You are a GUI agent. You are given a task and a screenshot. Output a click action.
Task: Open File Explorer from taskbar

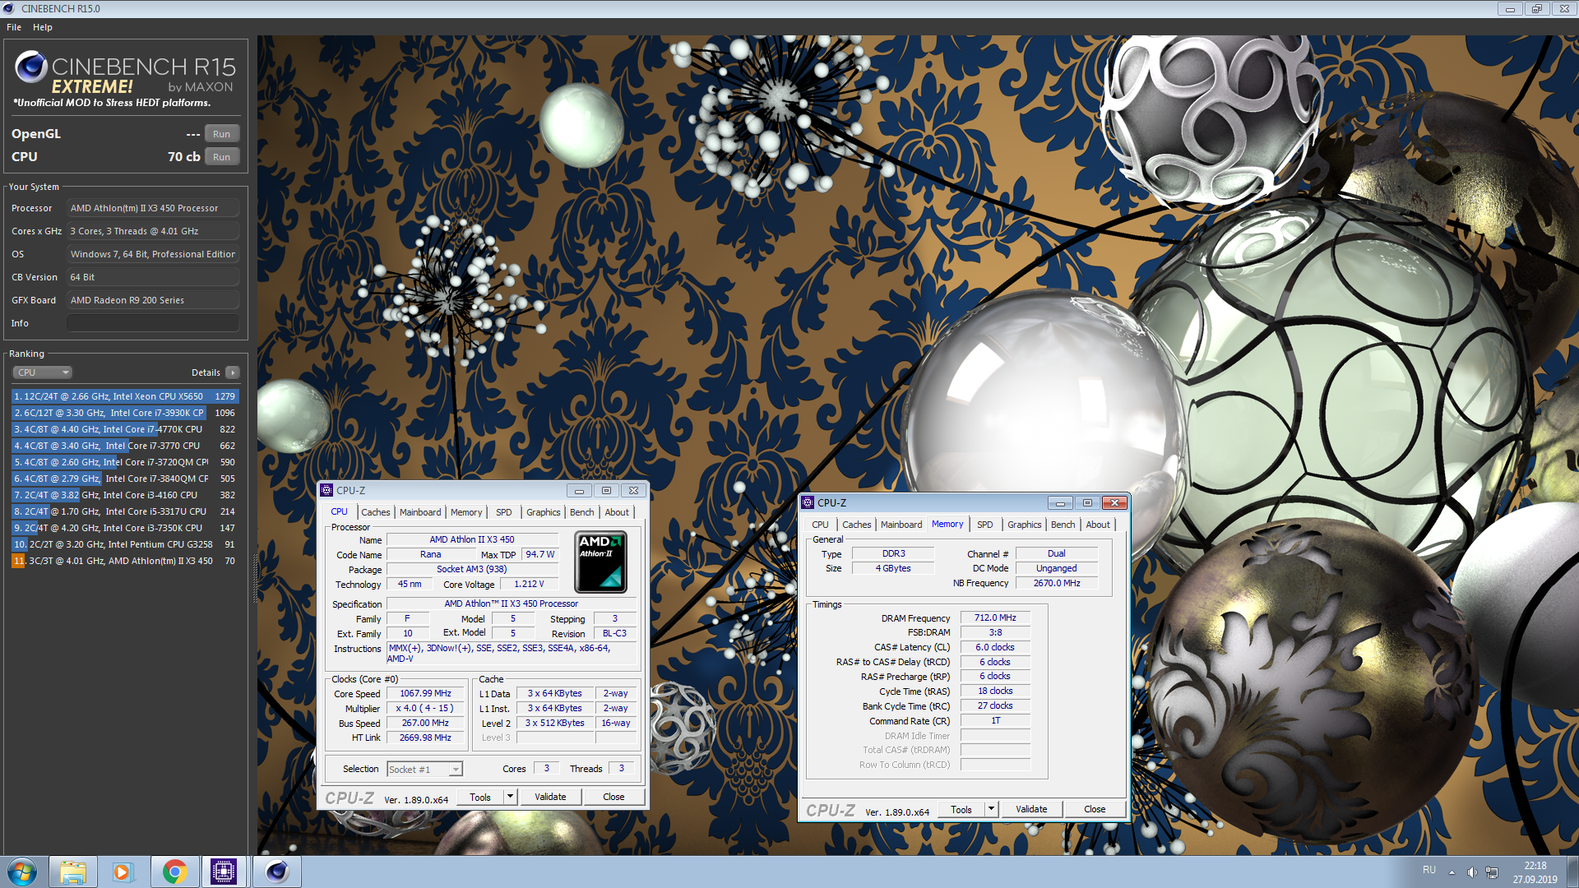(73, 872)
